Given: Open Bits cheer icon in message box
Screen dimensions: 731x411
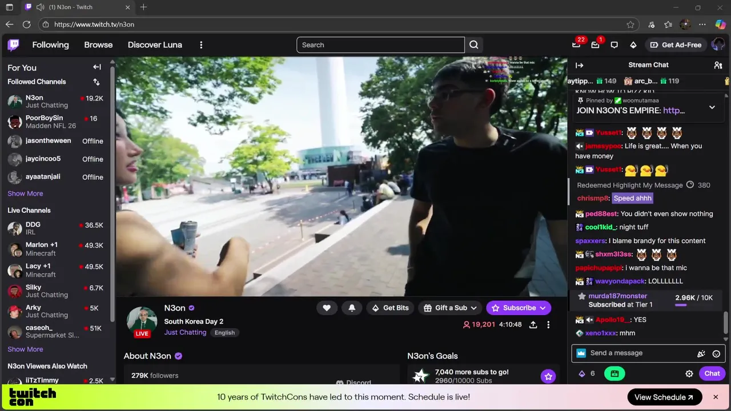Looking at the screenshot, I should (x=701, y=353).
